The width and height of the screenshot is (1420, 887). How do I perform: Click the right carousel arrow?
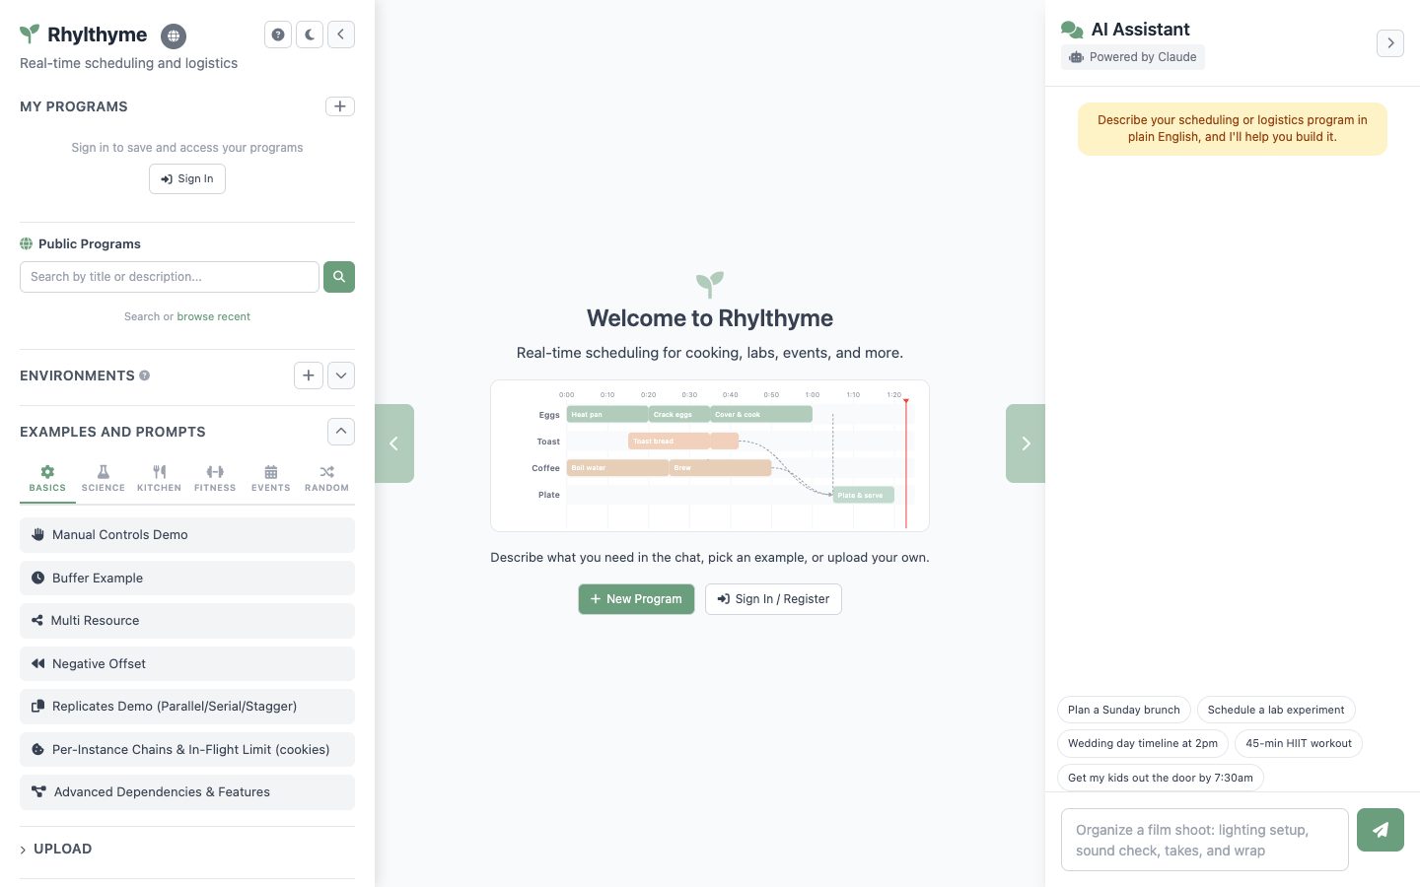click(1026, 443)
